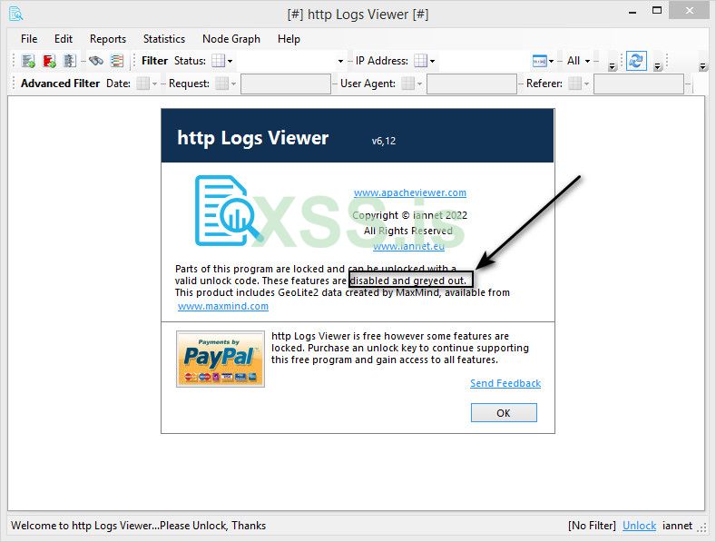The width and height of the screenshot is (716, 542).
Task: Click the Advanced Filter label
Action: (x=60, y=84)
